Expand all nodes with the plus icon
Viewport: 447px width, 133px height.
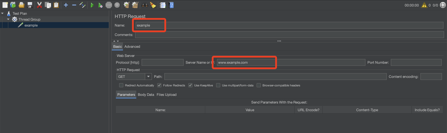click(x=66, y=5)
